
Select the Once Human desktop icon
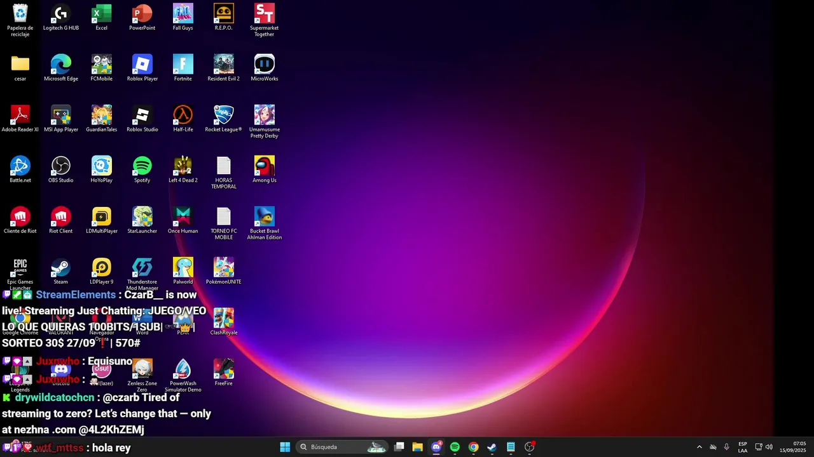pos(183,221)
